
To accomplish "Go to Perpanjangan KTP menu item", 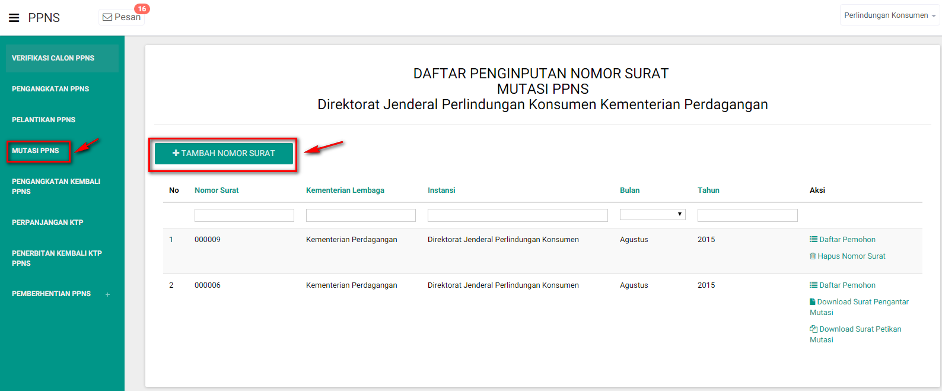I will (47, 222).
